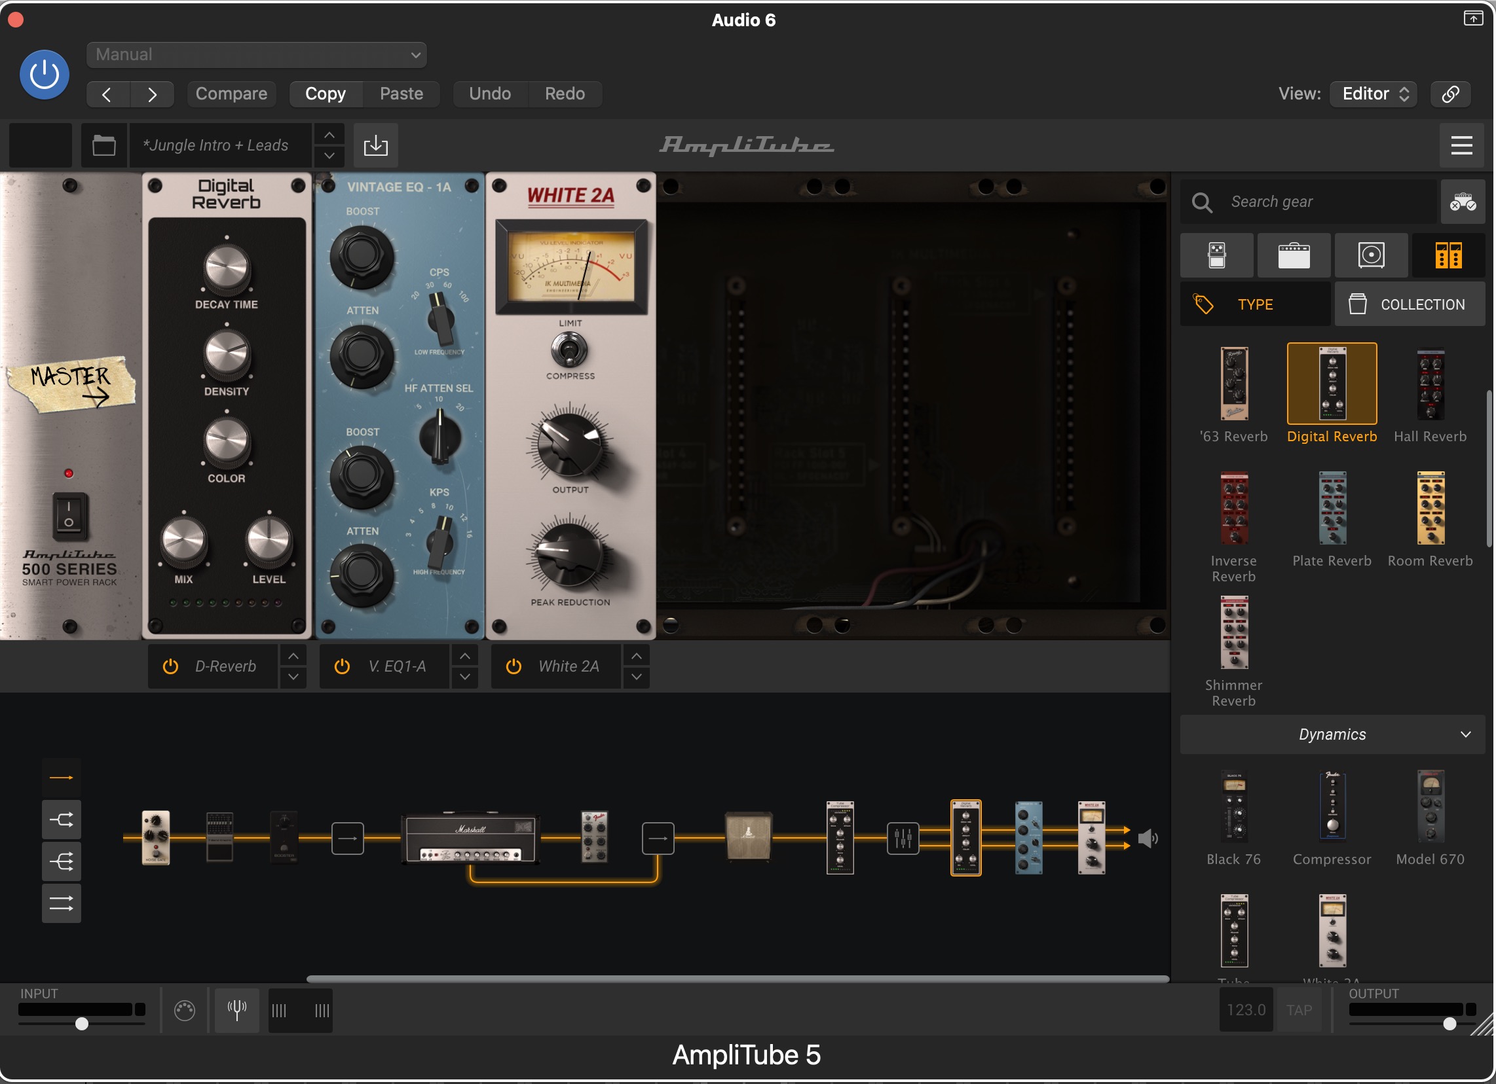Viewport: 1496px width, 1084px height.
Task: Switch to the TYPE tab
Action: [1254, 304]
